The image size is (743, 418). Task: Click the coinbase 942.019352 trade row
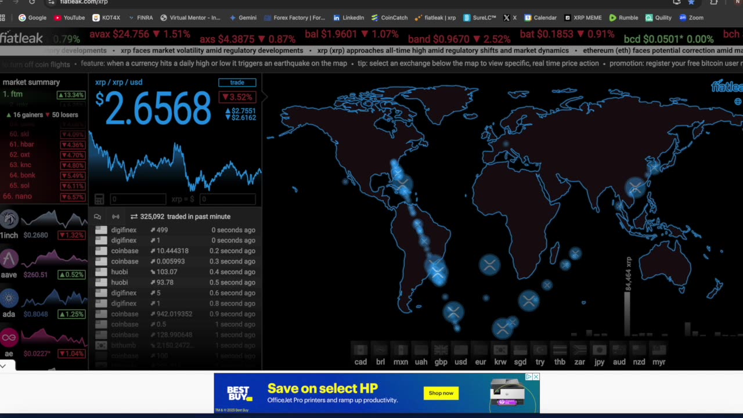(x=175, y=314)
